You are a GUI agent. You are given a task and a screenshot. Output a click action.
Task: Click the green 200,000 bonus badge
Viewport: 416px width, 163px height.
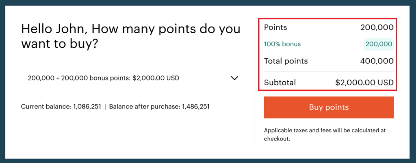(x=379, y=44)
